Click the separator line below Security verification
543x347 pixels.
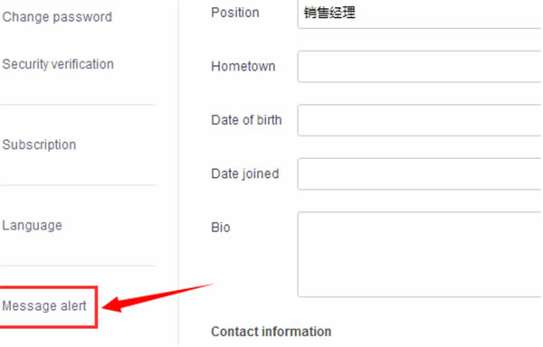click(x=78, y=105)
